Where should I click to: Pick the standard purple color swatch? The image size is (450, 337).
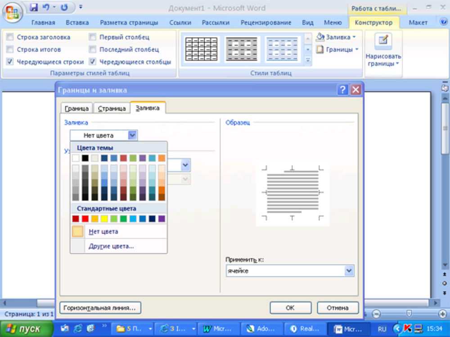coord(162,219)
